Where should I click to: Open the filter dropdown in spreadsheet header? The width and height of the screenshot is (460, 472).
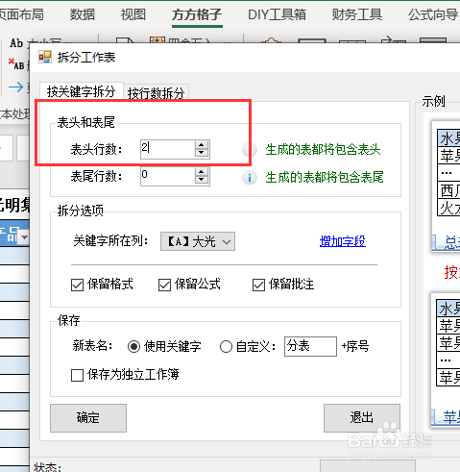(x=24, y=237)
